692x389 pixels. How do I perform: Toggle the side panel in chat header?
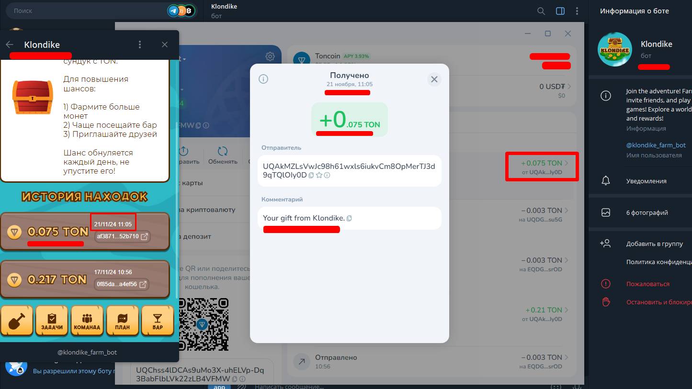(560, 11)
